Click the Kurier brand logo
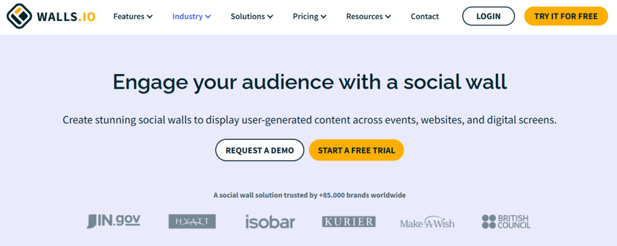The image size is (617, 246). (348, 222)
